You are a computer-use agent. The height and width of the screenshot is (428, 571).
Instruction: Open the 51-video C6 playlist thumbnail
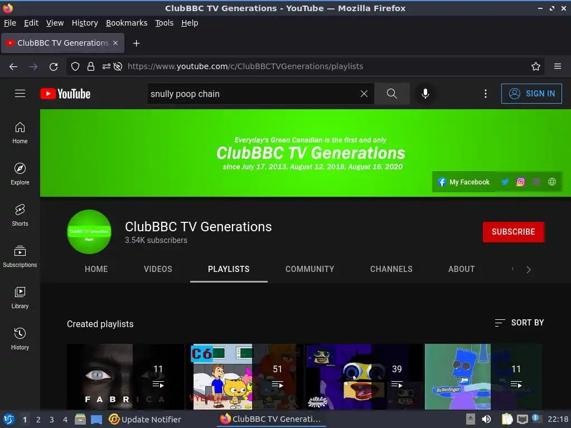click(244, 377)
